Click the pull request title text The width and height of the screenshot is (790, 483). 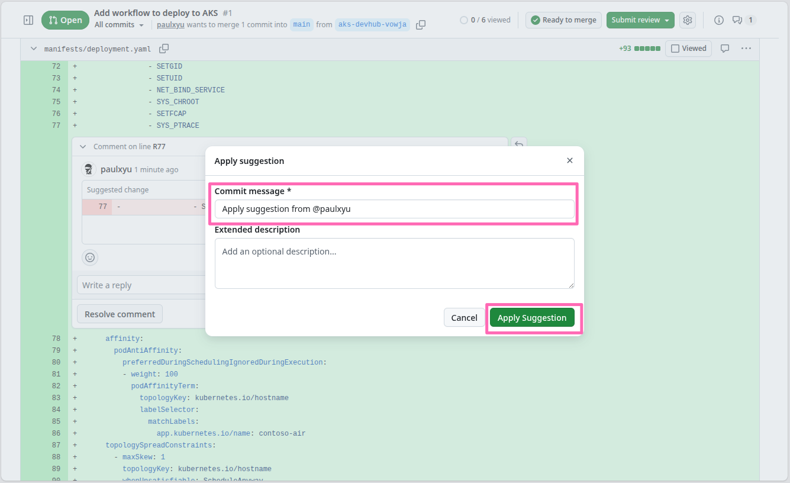tap(156, 13)
